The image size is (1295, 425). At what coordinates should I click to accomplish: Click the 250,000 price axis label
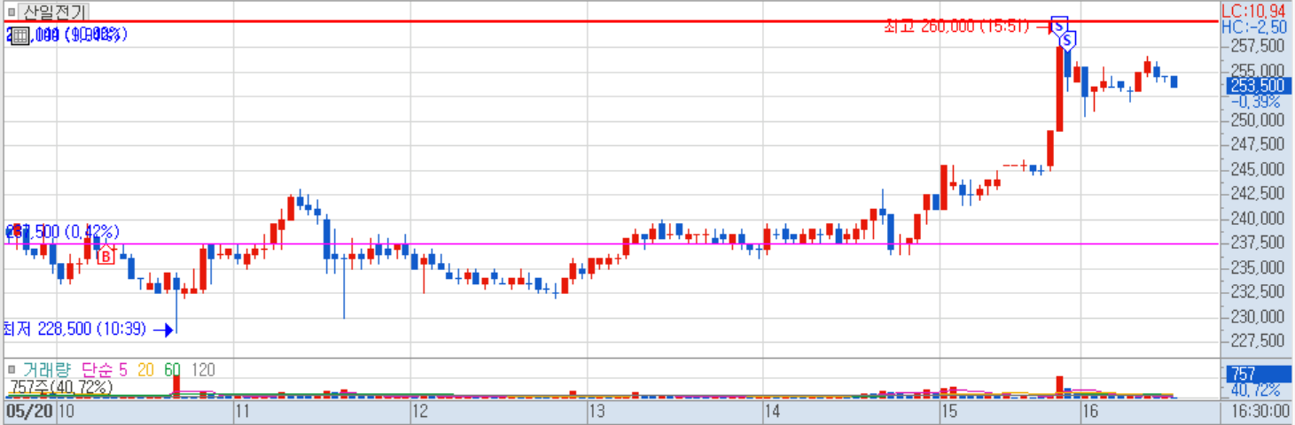point(1259,120)
